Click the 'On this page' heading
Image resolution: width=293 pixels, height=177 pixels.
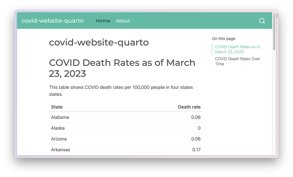[x=224, y=39]
